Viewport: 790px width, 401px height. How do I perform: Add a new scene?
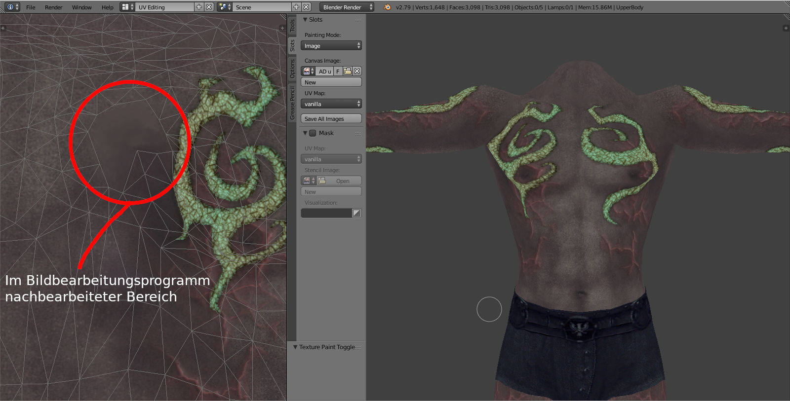click(x=296, y=7)
